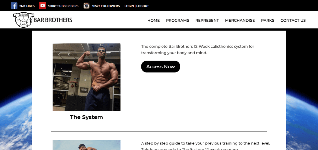Click the LOGIN link
This screenshot has width=318, height=150.
tap(129, 6)
